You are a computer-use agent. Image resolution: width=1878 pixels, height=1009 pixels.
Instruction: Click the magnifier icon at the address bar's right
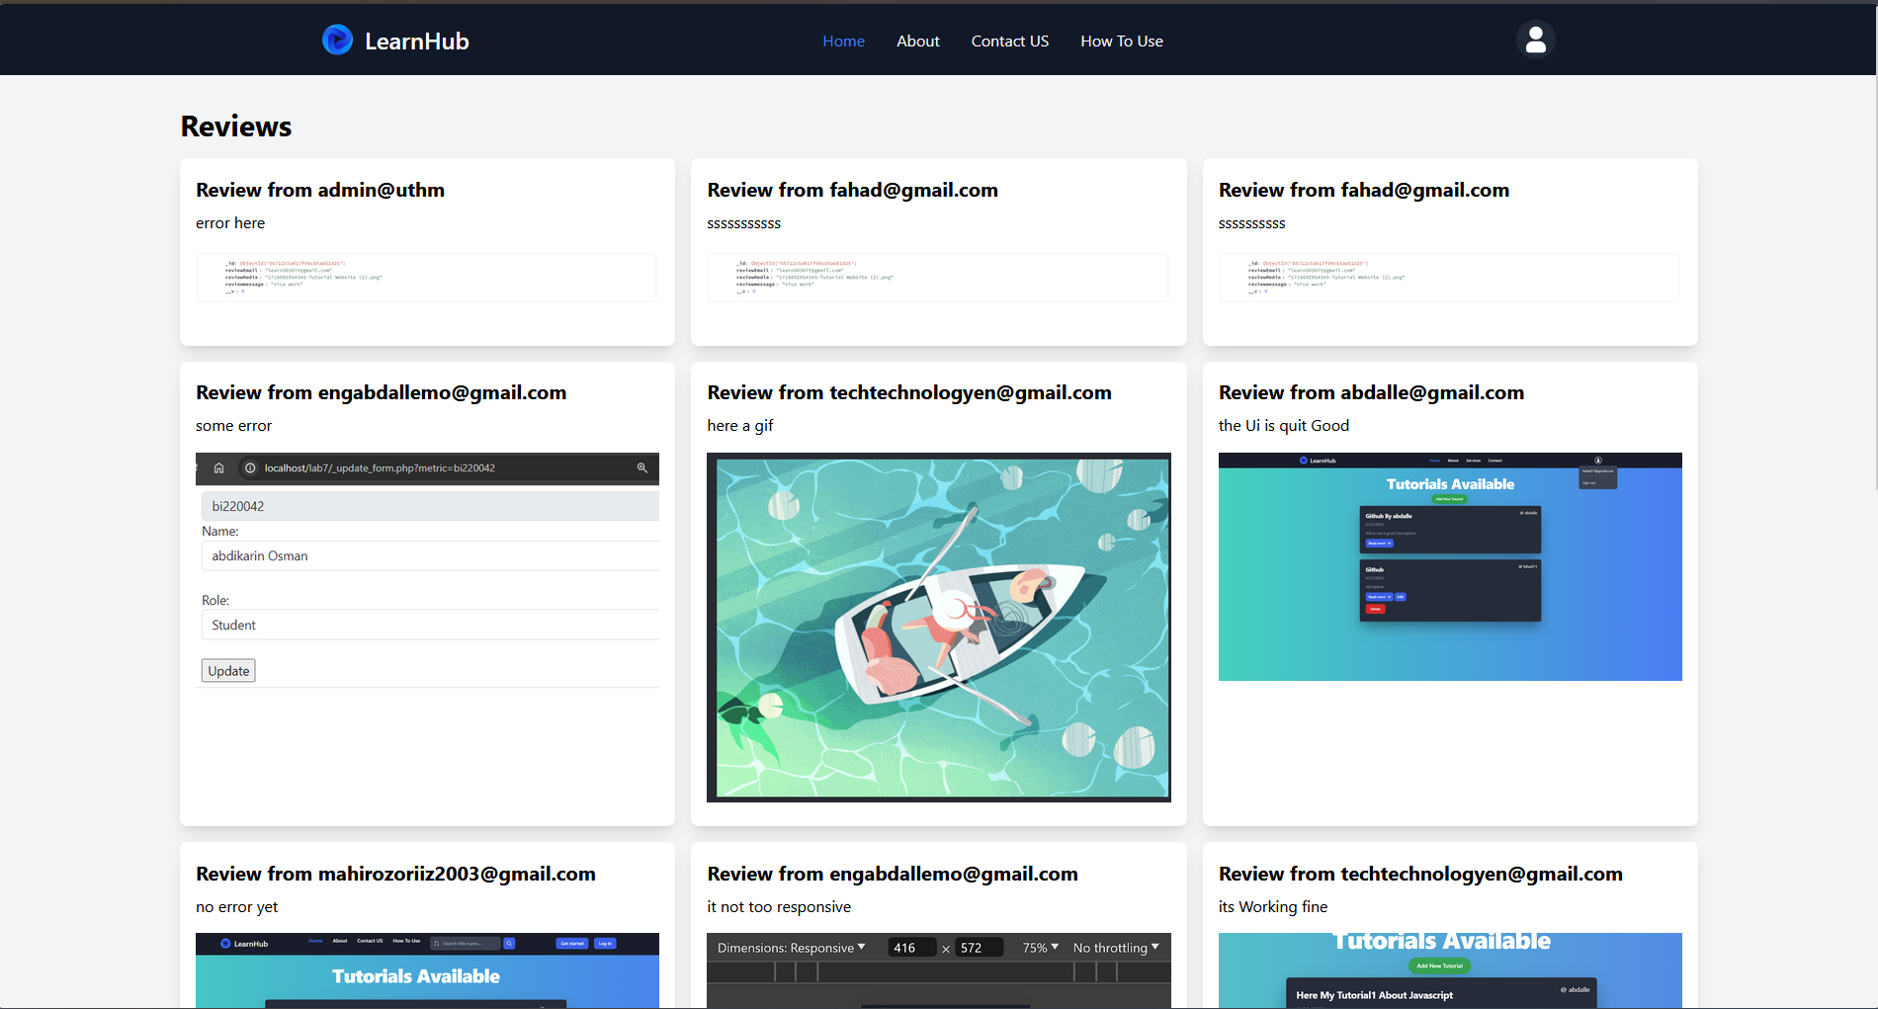(642, 467)
